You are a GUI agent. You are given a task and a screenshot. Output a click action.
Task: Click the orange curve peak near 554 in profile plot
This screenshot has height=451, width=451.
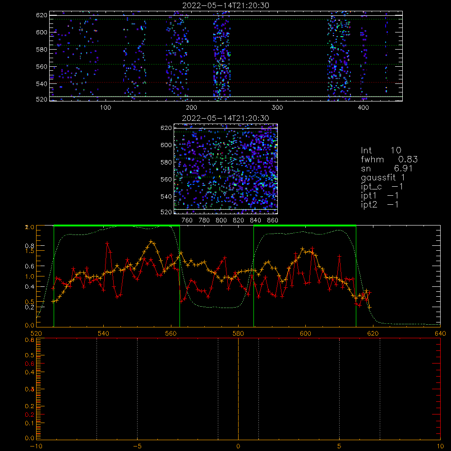(x=151, y=241)
